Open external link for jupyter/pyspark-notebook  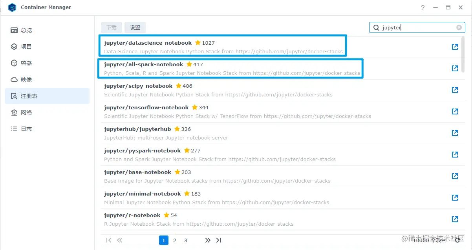(x=455, y=155)
